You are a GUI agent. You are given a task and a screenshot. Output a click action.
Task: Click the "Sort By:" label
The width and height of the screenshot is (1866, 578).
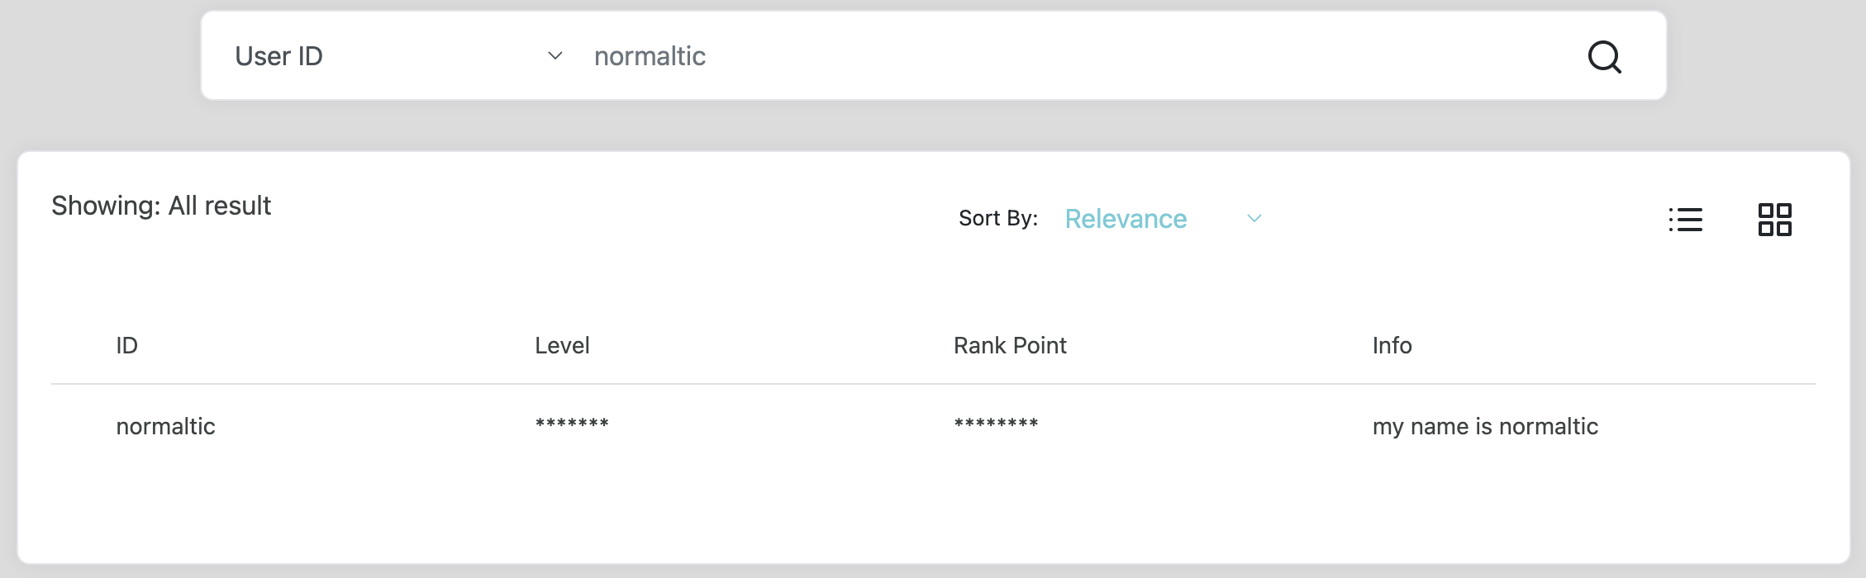[x=997, y=219]
